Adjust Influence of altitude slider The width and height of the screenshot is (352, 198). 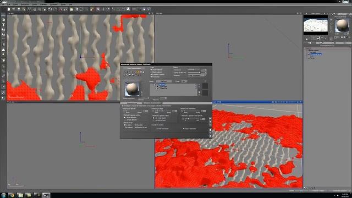coord(134,111)
